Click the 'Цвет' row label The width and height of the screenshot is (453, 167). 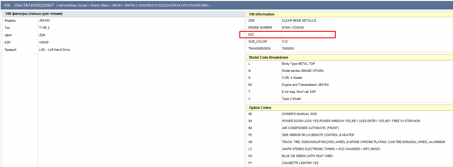point(8,35)
